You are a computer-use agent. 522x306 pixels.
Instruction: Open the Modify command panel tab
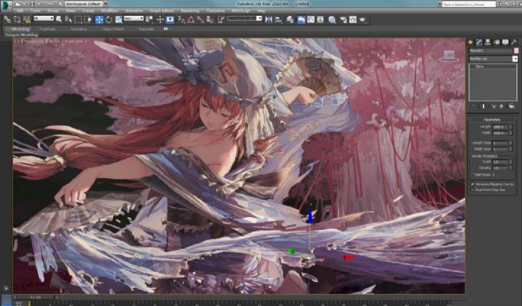click(x=479, y=42)
